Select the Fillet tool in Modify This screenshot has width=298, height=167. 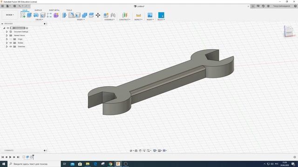click(x=71, y=15)
